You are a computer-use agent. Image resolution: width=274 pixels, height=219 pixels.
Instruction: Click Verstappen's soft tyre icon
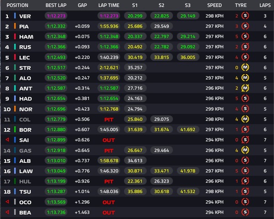click(x=245, y=16)
